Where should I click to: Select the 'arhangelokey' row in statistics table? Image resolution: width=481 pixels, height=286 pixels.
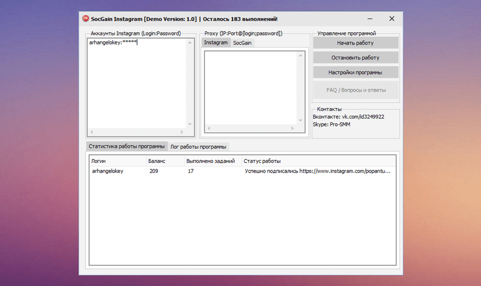(x=242, y=171)
